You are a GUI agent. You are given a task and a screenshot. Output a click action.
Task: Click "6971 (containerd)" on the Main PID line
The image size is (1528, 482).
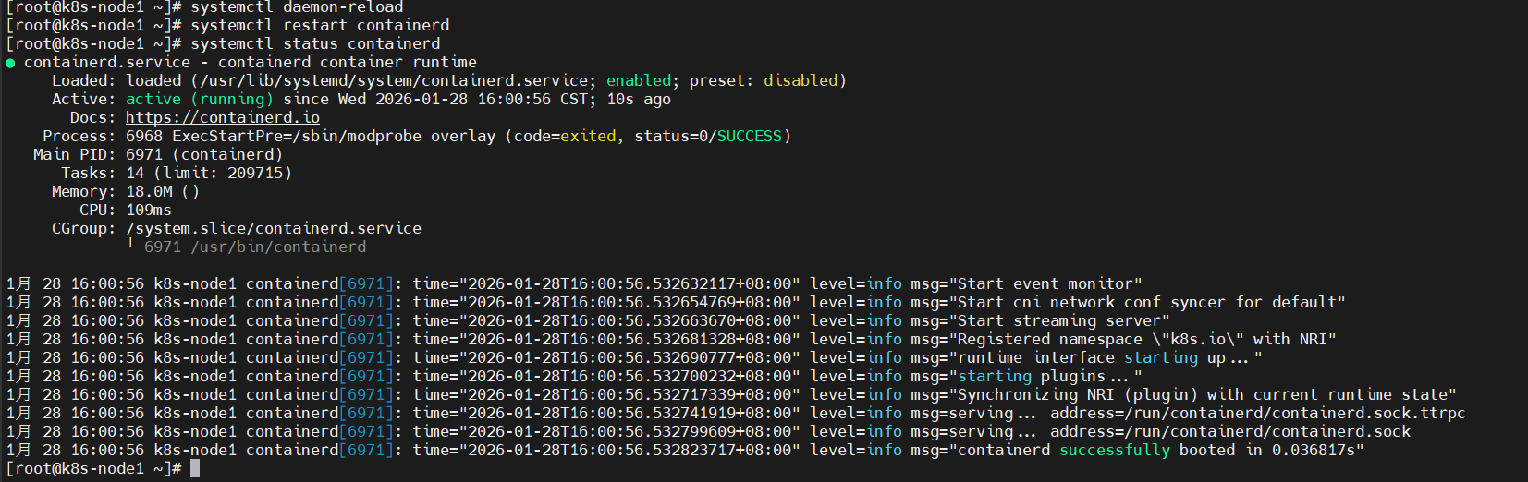tap(204, 154)
